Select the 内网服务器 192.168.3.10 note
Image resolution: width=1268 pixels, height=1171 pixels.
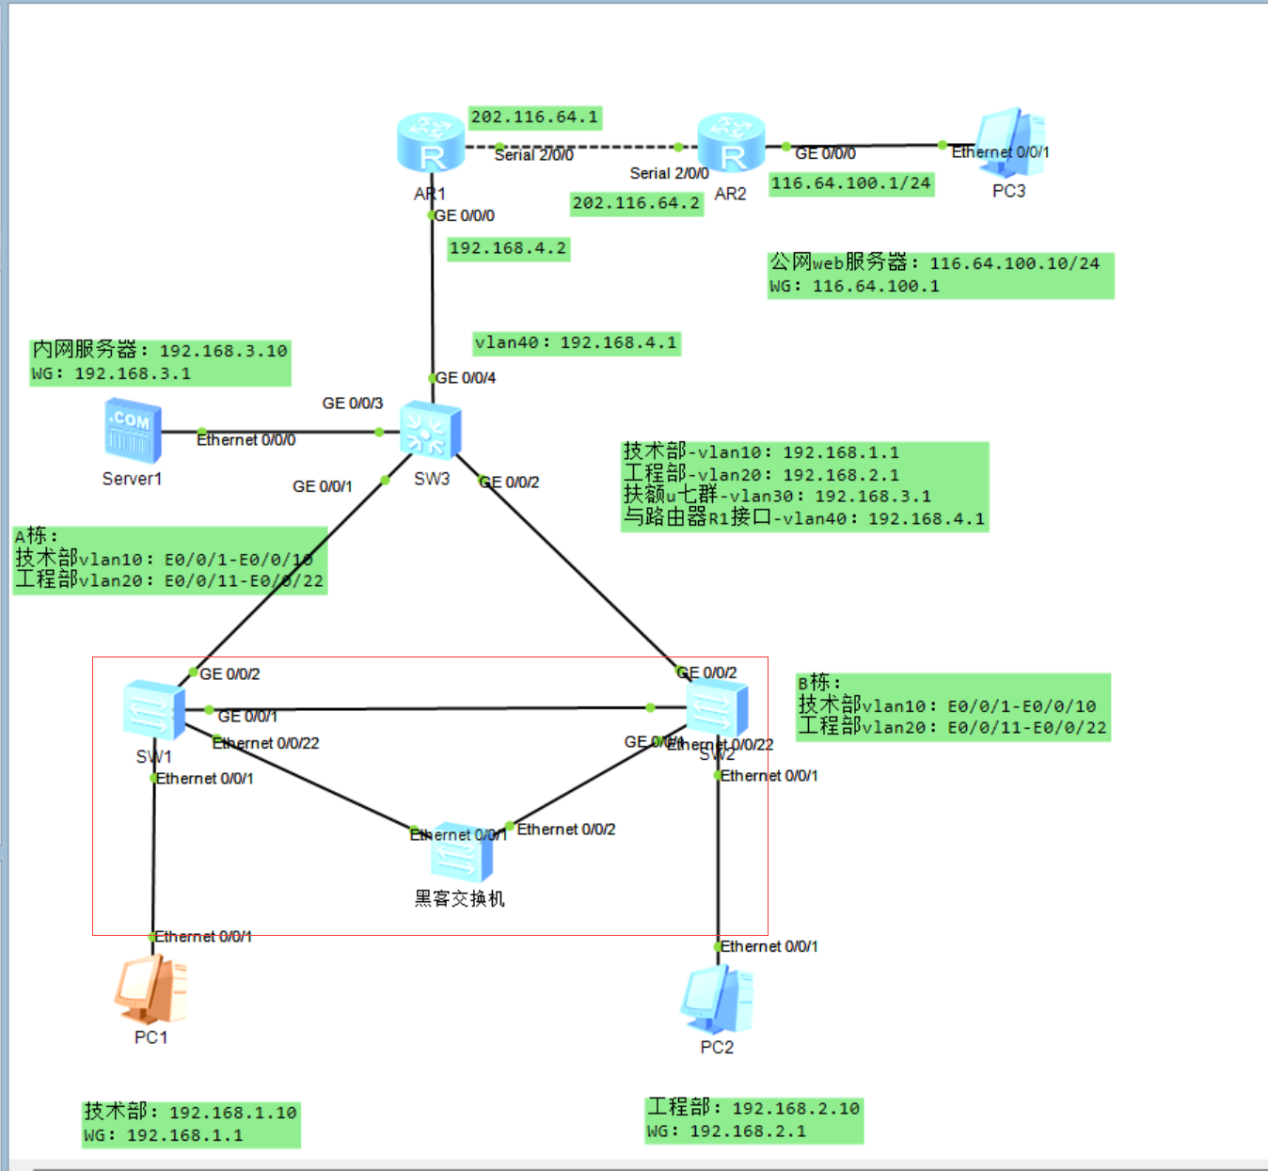(x=160, y=362)
